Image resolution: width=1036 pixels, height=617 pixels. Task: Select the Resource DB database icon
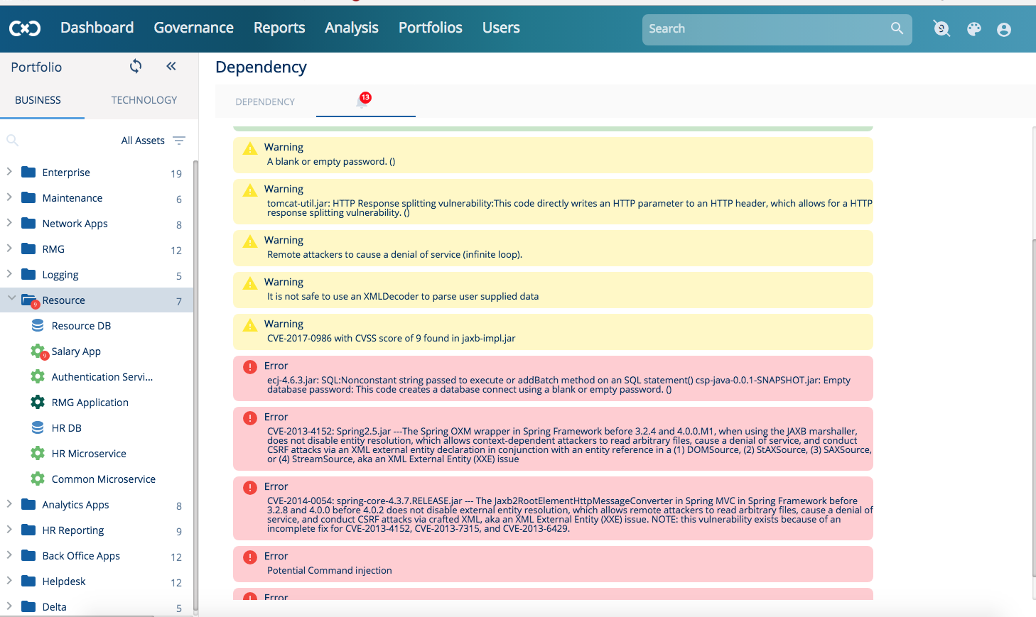[x=38, y=325]
